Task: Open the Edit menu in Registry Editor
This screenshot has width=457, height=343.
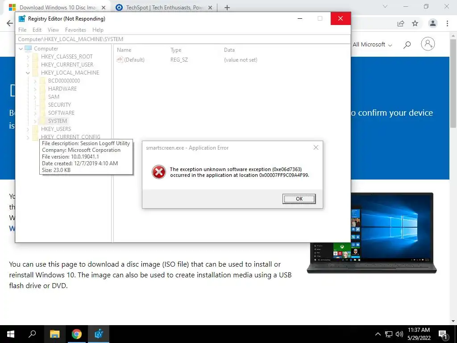Action: tap(37, 30)
